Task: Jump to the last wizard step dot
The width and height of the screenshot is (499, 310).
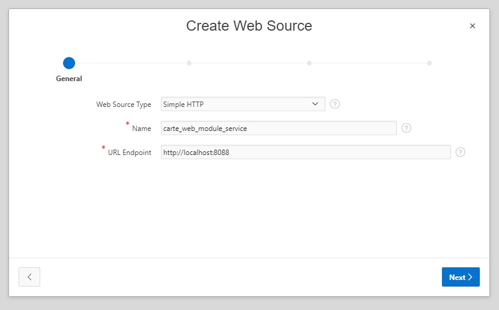Action: click(429, 63)
